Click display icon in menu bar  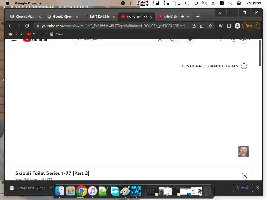(x=196, y=3)
